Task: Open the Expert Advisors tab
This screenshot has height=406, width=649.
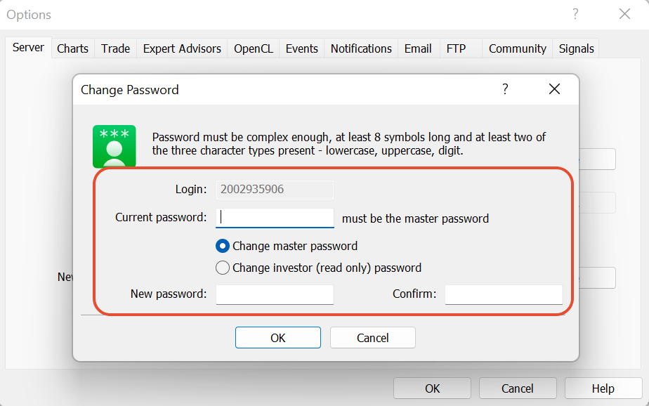Action: pos(182,48)
